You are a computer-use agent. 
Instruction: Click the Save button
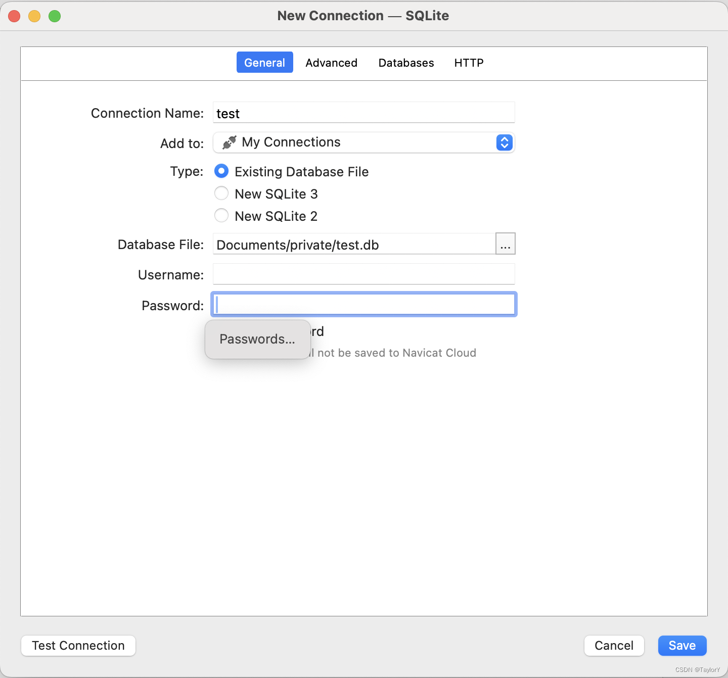tap(682, 645)
